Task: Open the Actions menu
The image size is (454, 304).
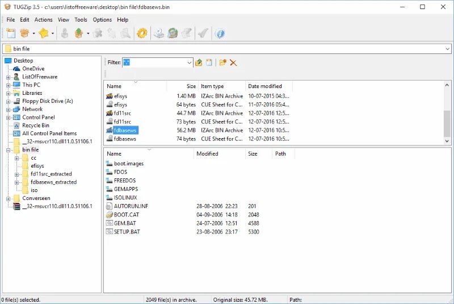Action: pos(44,20)
